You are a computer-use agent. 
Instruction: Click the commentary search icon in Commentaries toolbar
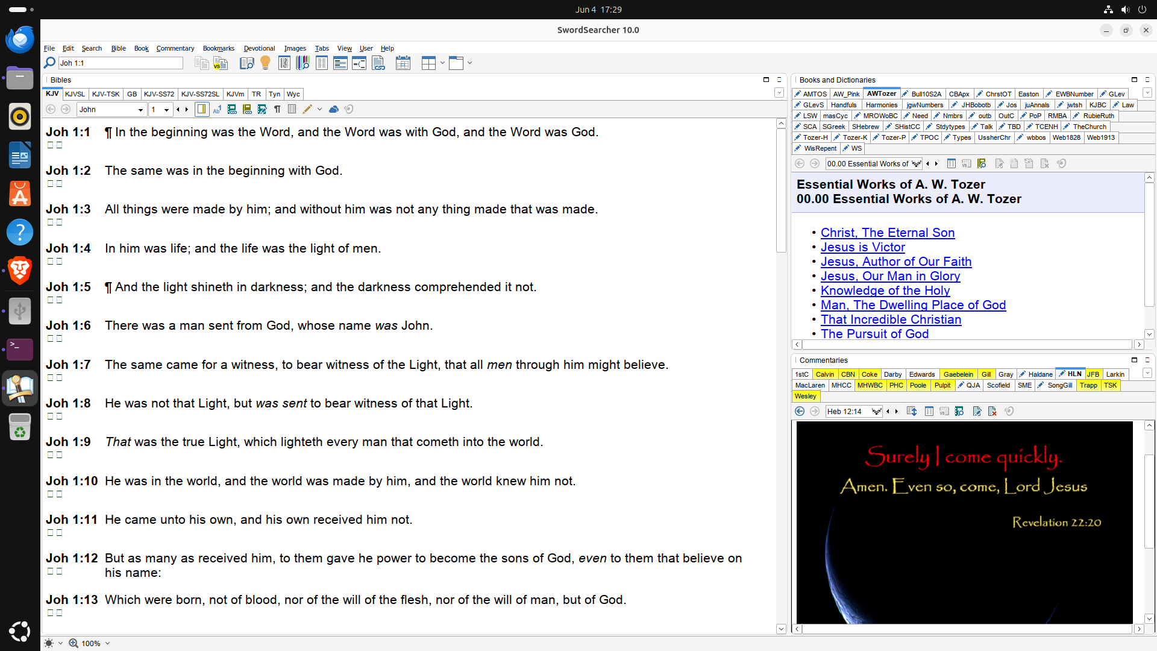[959, 411]
